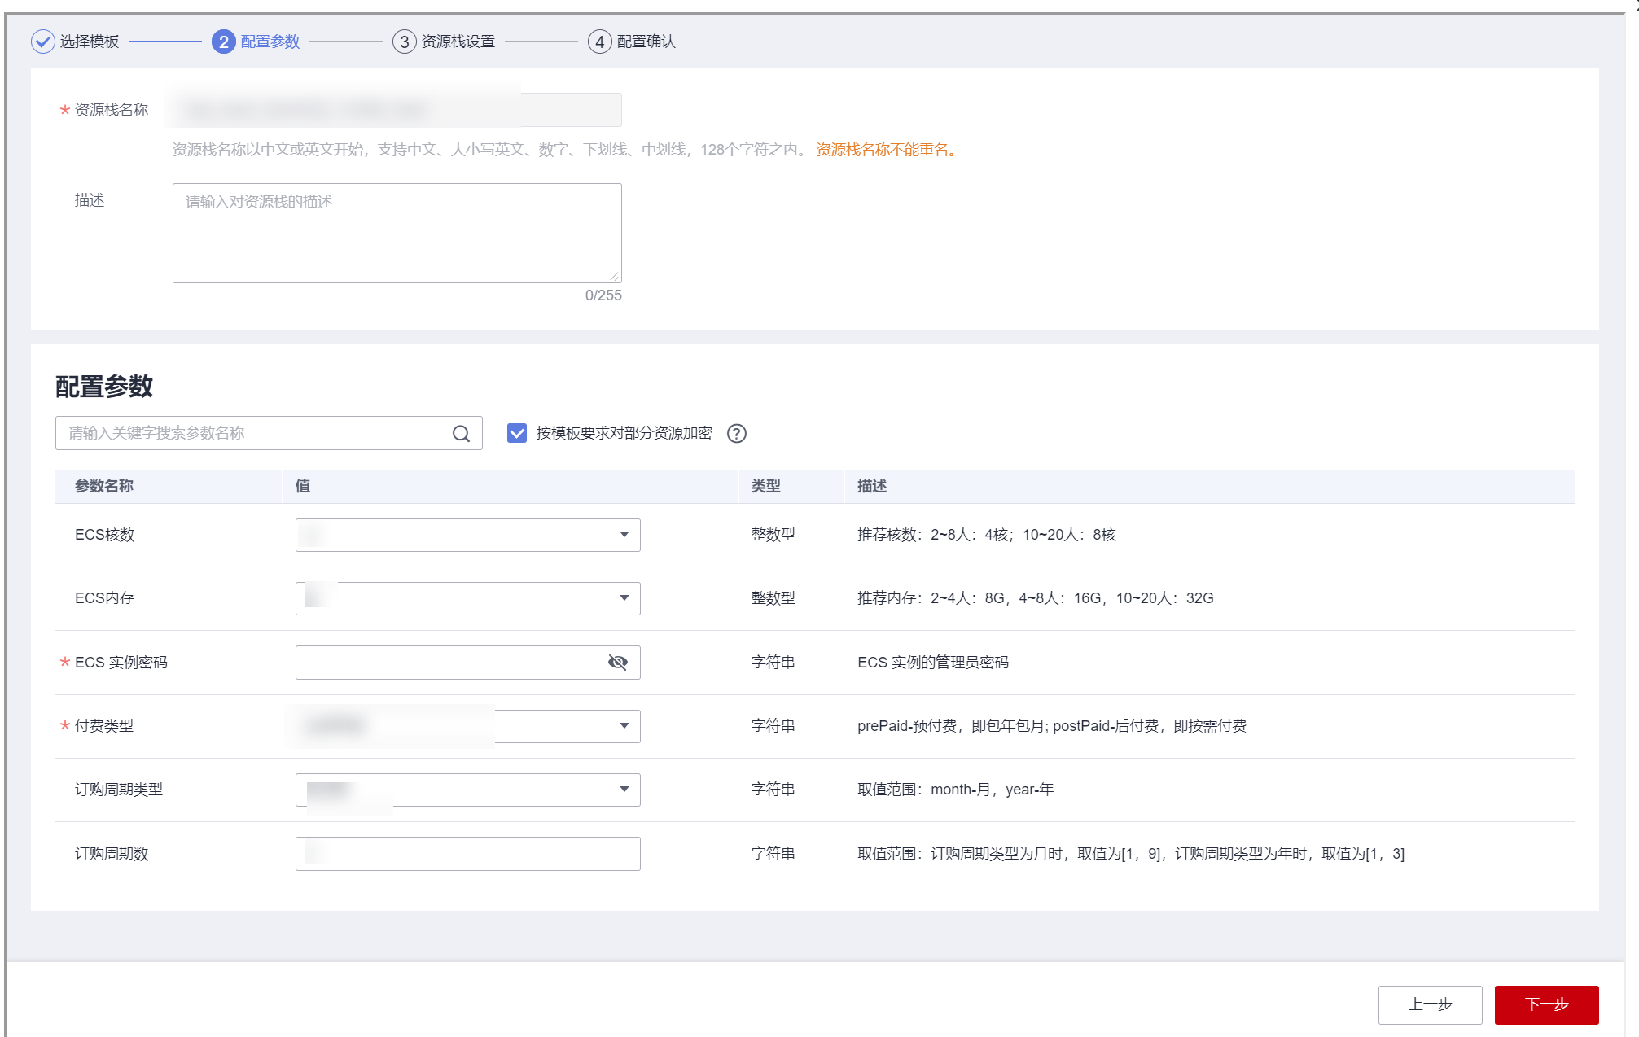The image size is (1639, 1037).
Task: Go to the 资源栈设置 step label
Action: pos(458,42)
